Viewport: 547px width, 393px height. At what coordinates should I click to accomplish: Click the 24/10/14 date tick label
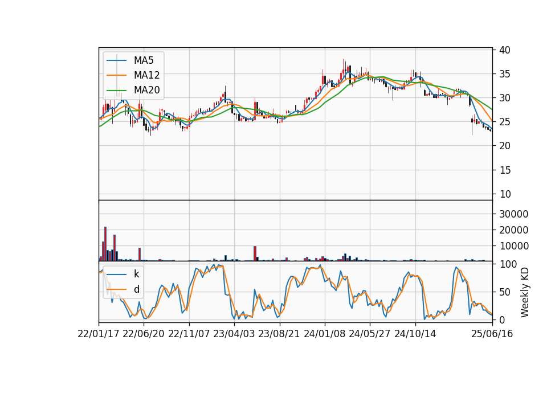tap(415, 334)
